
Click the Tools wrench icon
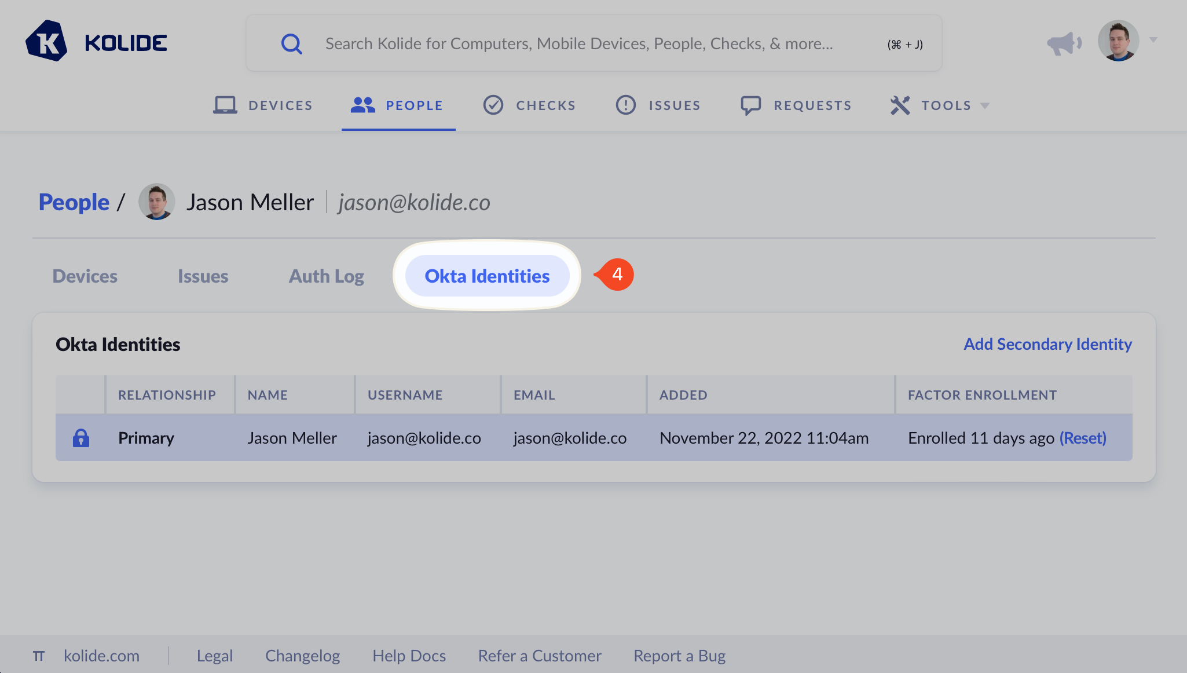pyautogui.click(x=900, y=105)
